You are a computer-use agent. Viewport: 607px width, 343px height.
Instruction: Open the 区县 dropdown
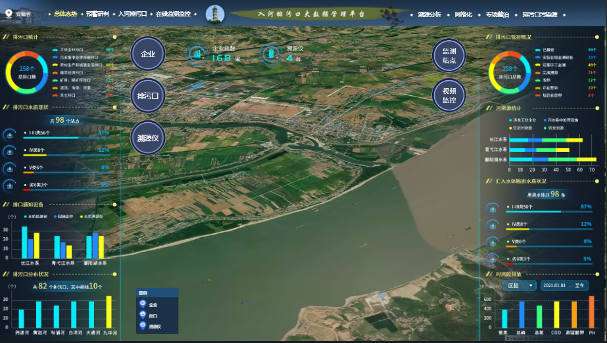(518, 286)
